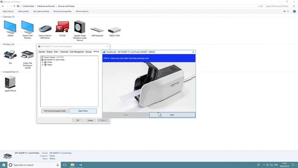Select the Fax printer icon
The width and height of the screenshot is (298, 168).
(10, 55)
